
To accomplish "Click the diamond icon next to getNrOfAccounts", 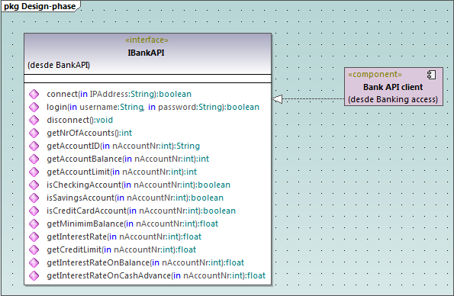I will tap(34, 133).
